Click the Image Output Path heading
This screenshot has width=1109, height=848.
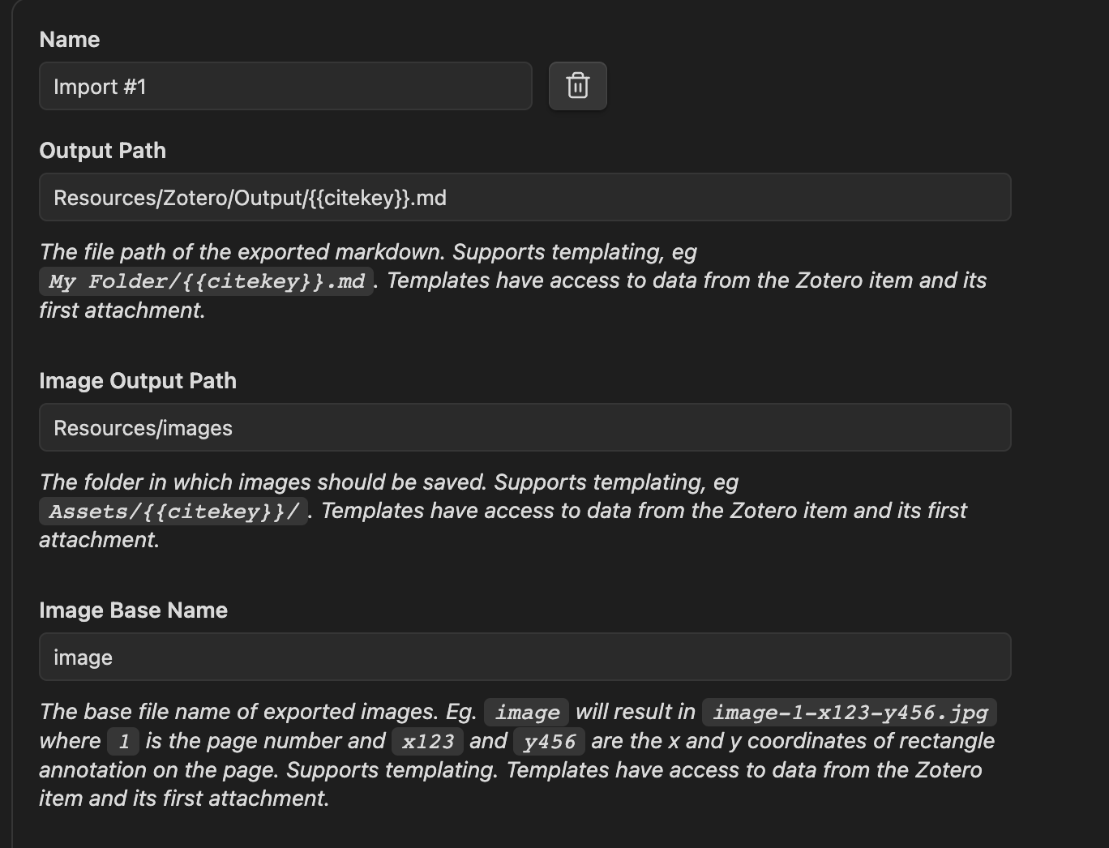(138, 380)
